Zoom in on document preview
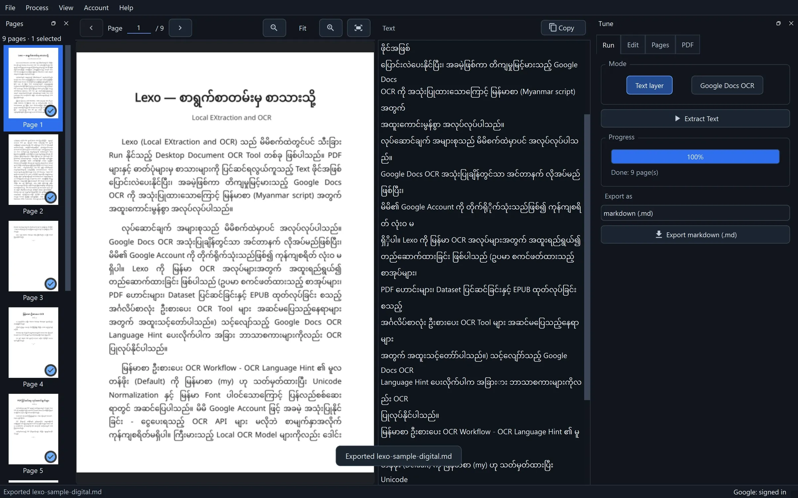This screenshot has width=798, height=498. [x=331, y=28]
